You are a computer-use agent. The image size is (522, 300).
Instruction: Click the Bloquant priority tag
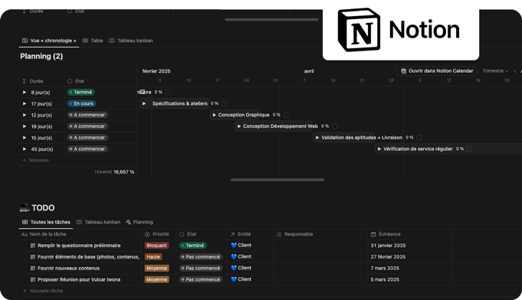[156, 246]
